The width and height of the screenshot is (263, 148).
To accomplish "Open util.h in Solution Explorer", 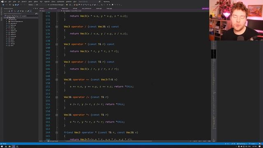I will (x=12, y=46).
